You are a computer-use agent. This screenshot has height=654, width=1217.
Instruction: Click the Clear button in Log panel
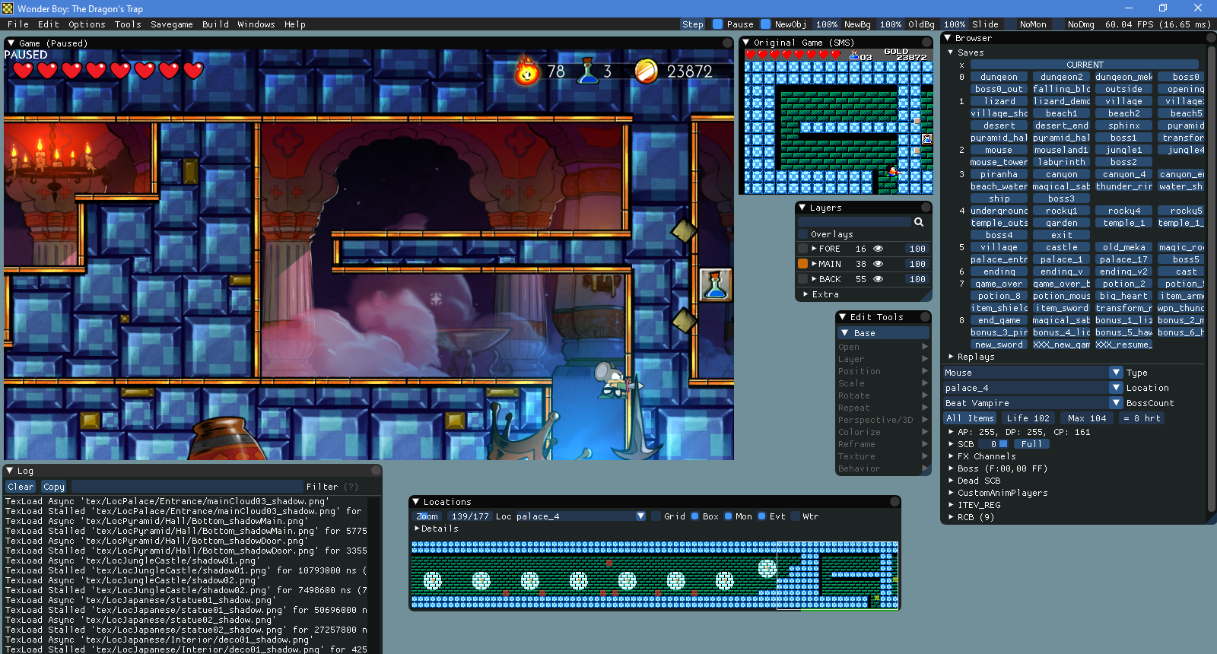[21, 487]
